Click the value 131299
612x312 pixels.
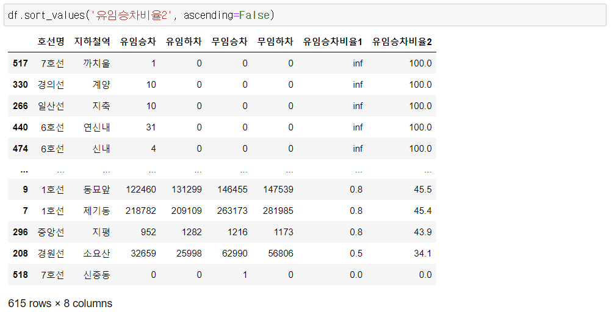pyautogui.click(x=187, y=190)
